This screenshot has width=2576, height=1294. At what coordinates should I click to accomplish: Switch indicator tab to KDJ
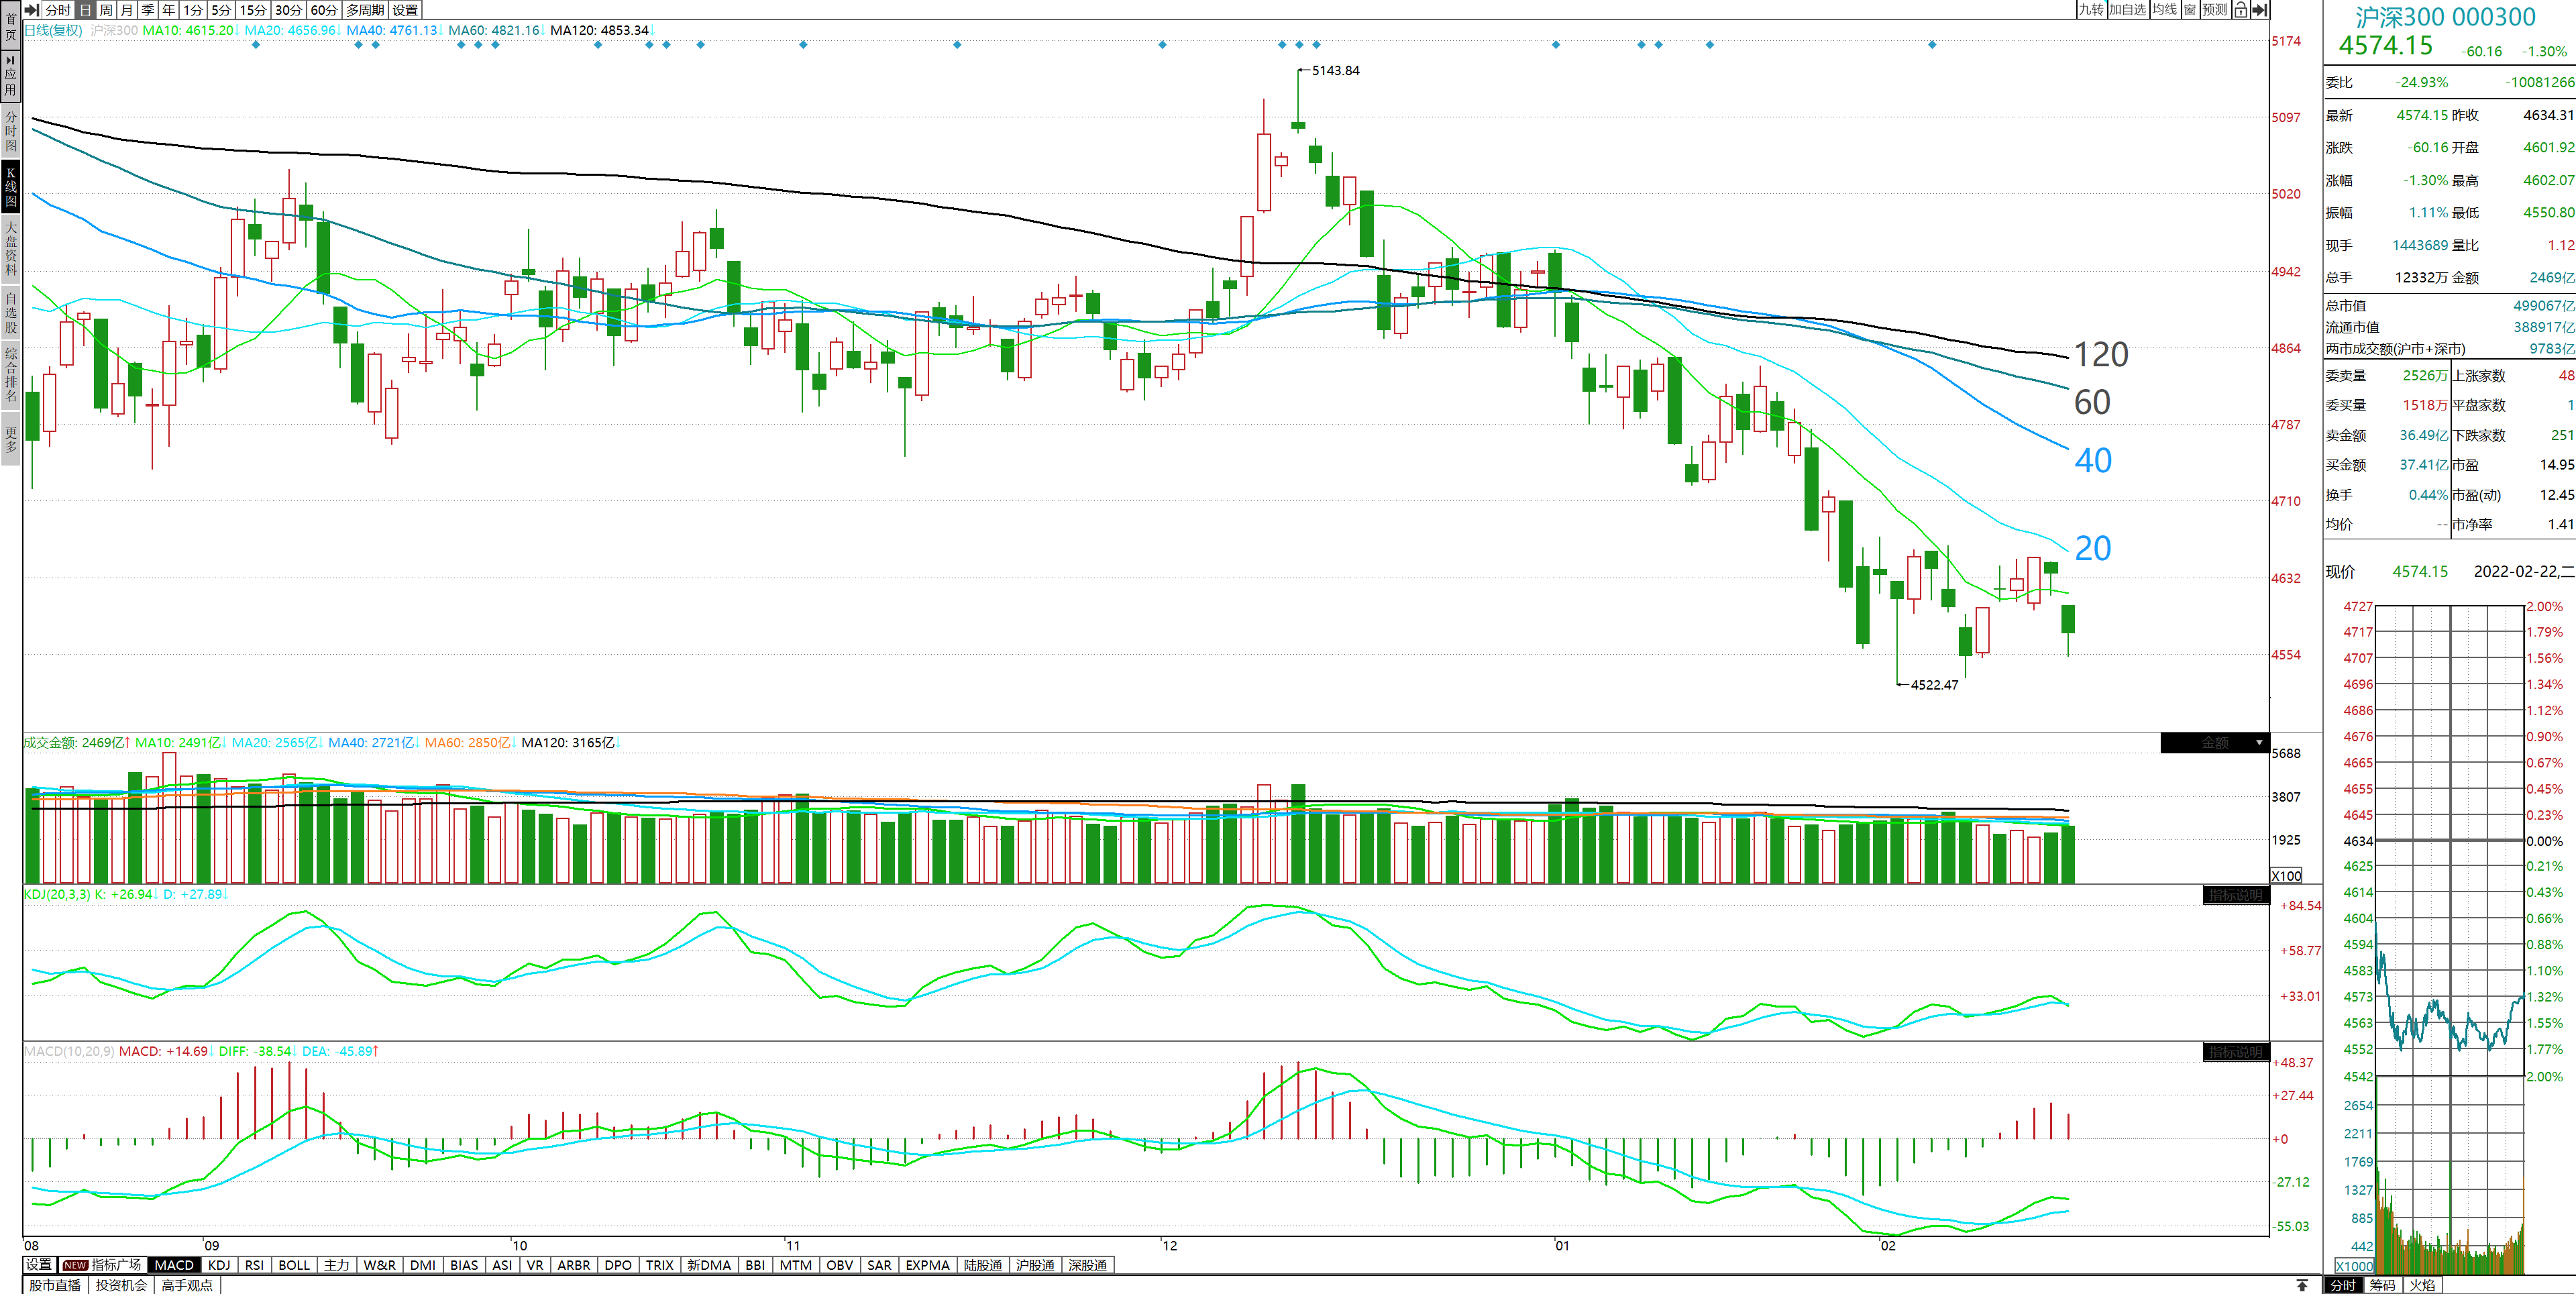click(219, 1265)
